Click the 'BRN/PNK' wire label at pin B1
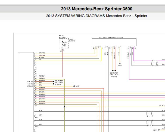 (x=42, y=87)
